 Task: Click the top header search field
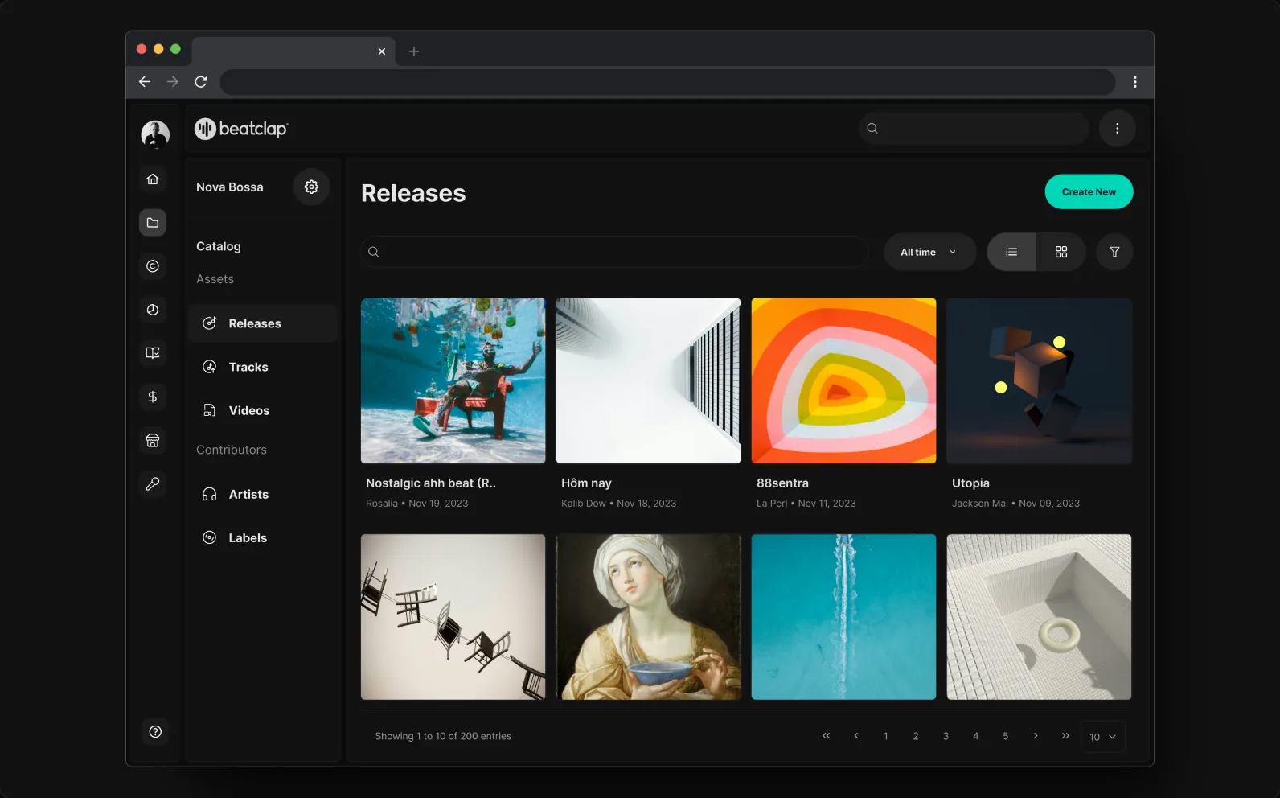pyautogui.click(x=974, y=129)
